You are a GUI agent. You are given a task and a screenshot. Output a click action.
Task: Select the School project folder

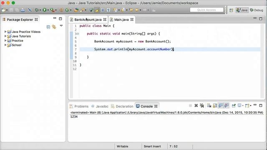coord(14,45)
